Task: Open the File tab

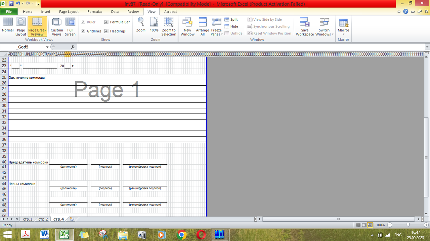Action: click(9, 11)
